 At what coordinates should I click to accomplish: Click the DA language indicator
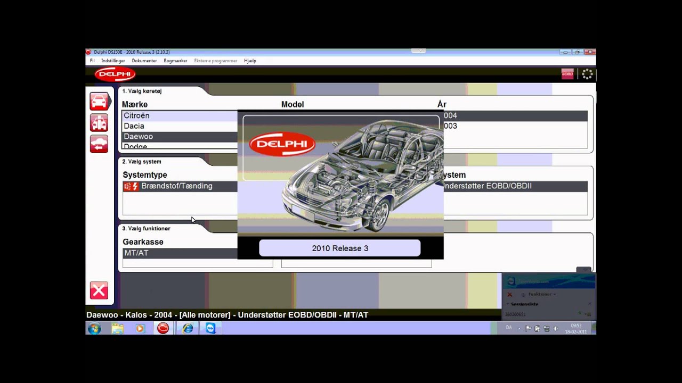tap(509, 328)
